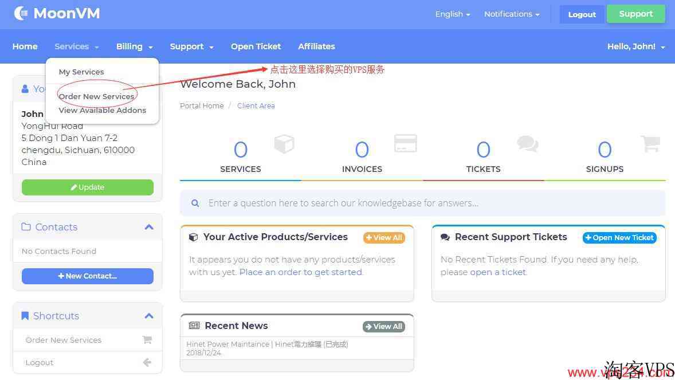Click View All for Active Products/Services

click(x=384, y=237)
